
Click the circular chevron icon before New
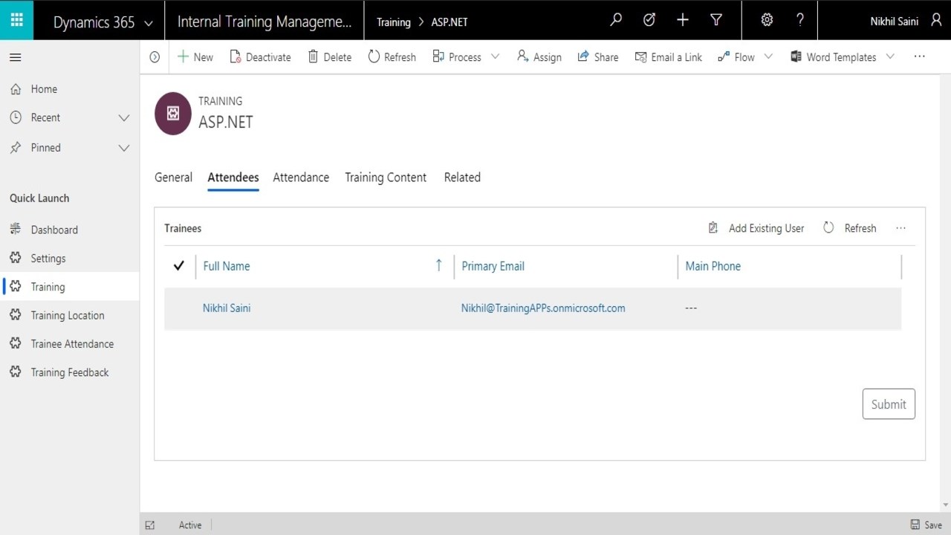click(x=155, y=57)
